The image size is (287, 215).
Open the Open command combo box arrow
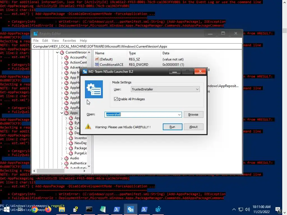pyautogui.click(x=179, y=114)
